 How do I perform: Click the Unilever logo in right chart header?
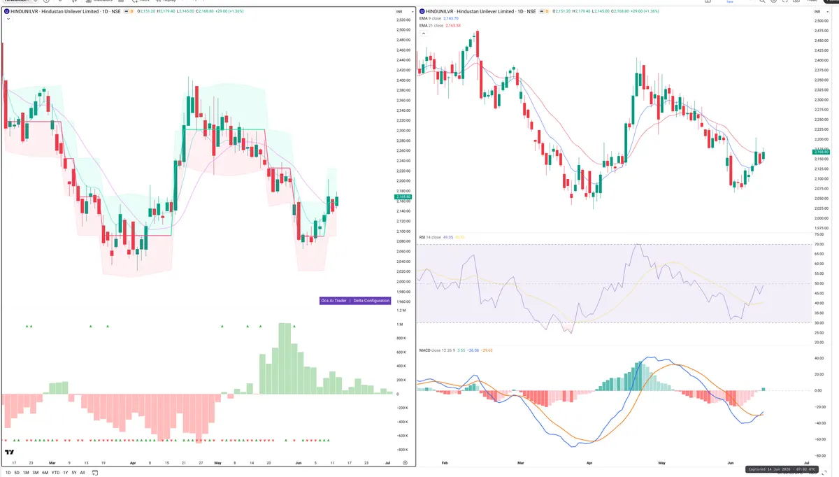(x=421, y=12)
